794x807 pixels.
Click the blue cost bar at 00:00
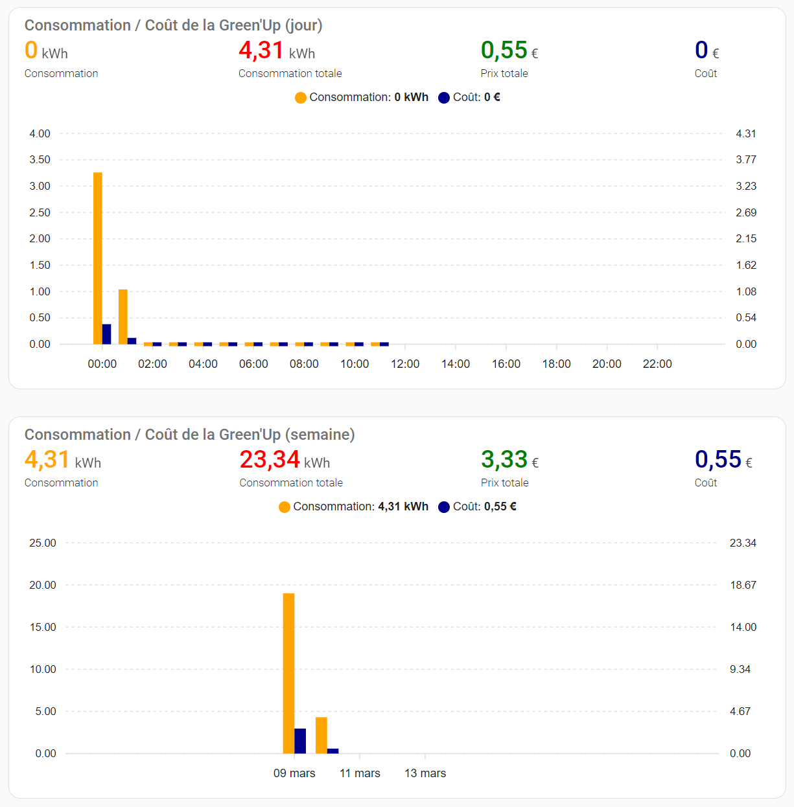tap(107, 334)
